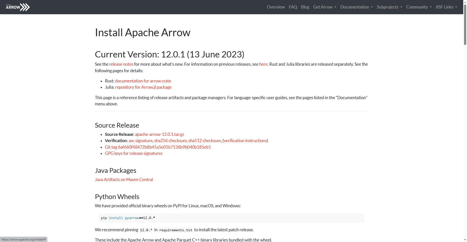
Task: Expand the Documentation dropdown menu
Action: click(356, 7)
